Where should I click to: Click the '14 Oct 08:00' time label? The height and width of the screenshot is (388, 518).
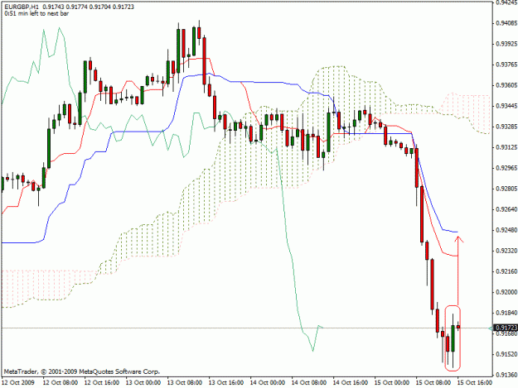(309, 382)
